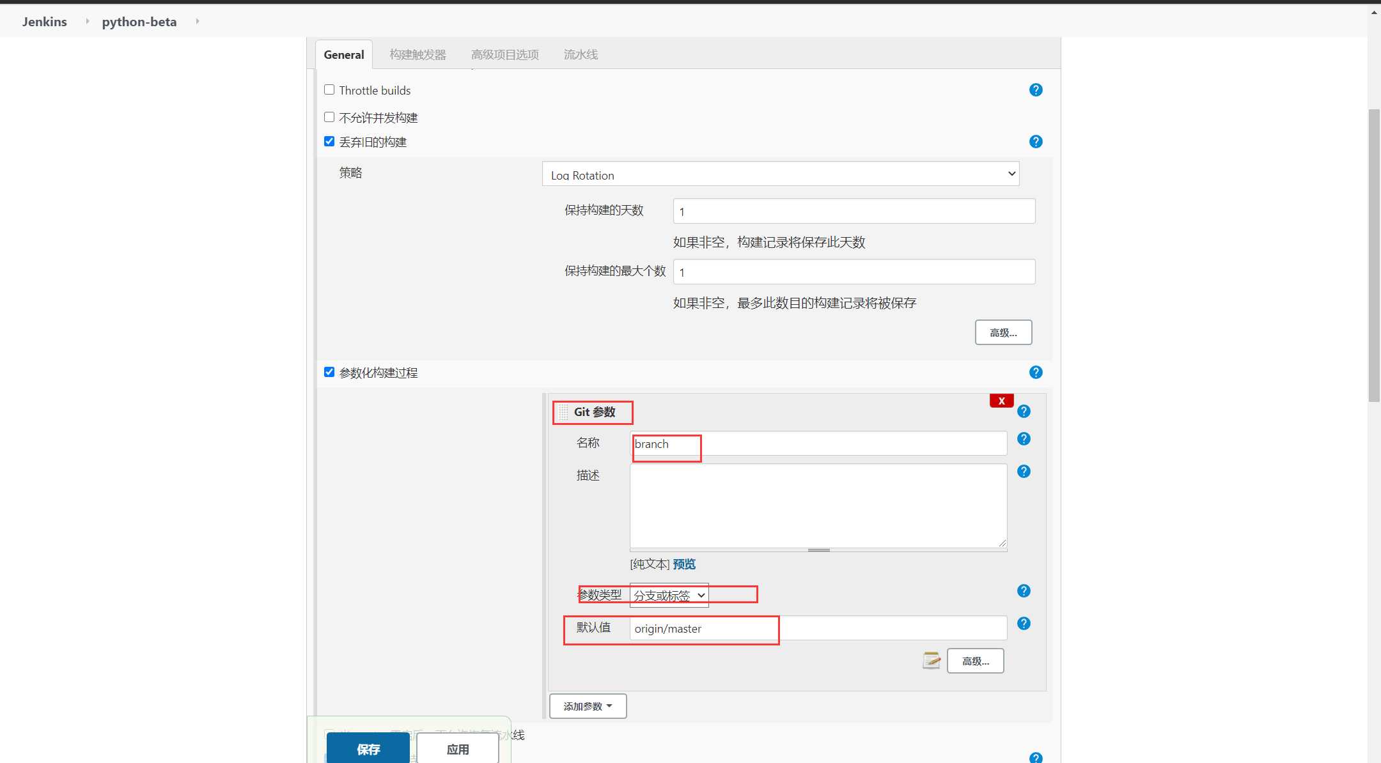Viewport: 1381px width, 763px height.
Task: Open help icon for 描述 field
Action: tap(1024, 472)
